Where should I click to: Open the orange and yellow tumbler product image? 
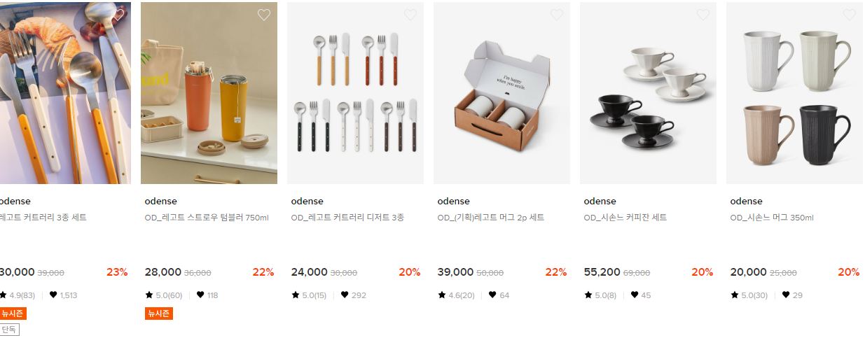coord(209,93)
